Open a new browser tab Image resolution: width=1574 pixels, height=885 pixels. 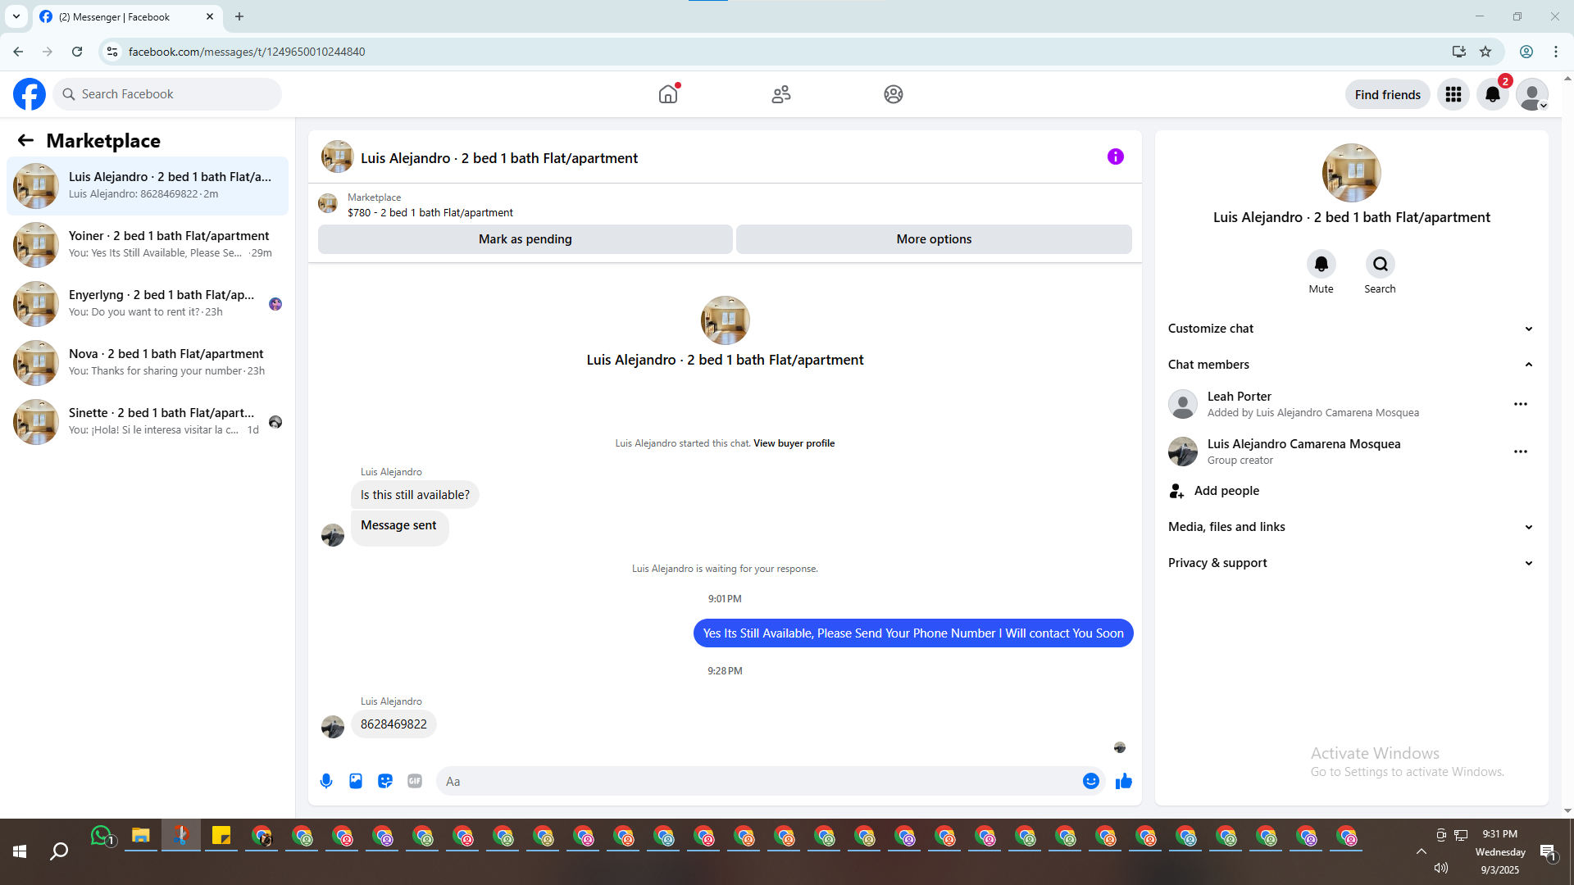[239, 16]
